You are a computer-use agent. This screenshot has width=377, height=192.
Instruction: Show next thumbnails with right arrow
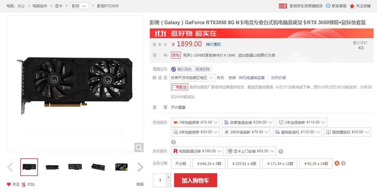coord(140,167)
